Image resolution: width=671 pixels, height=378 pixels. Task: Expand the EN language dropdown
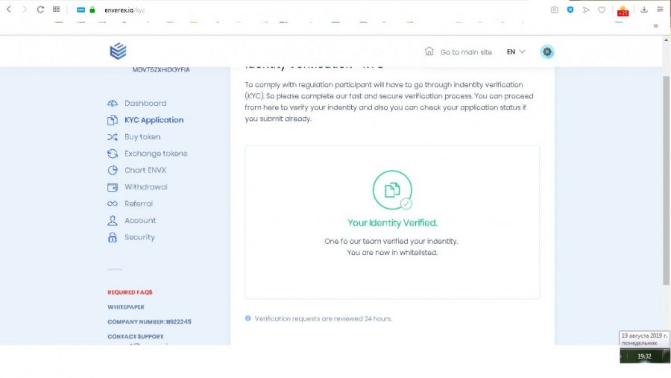coord(516,52)
